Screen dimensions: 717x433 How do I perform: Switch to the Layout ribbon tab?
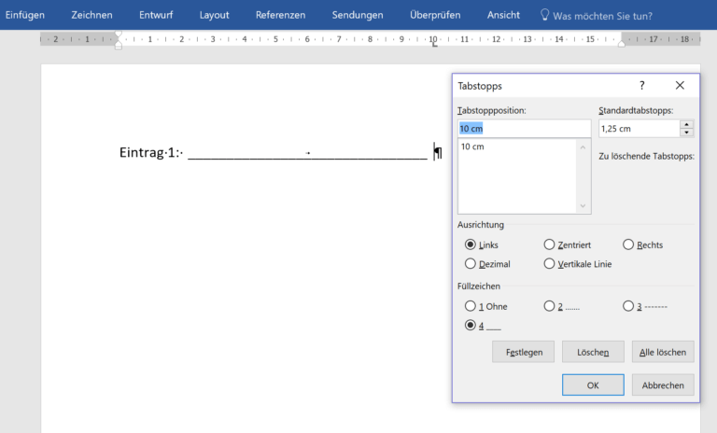(x=214, y=15)
